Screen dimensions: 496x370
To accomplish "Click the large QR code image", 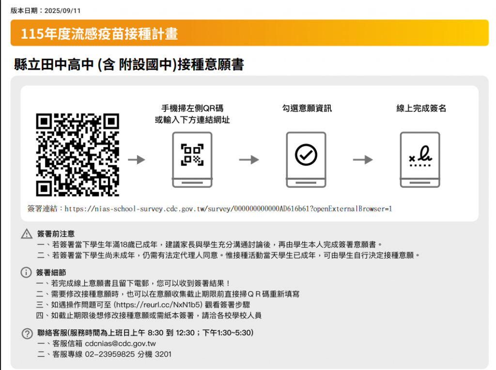I will [x=77, y=155].
